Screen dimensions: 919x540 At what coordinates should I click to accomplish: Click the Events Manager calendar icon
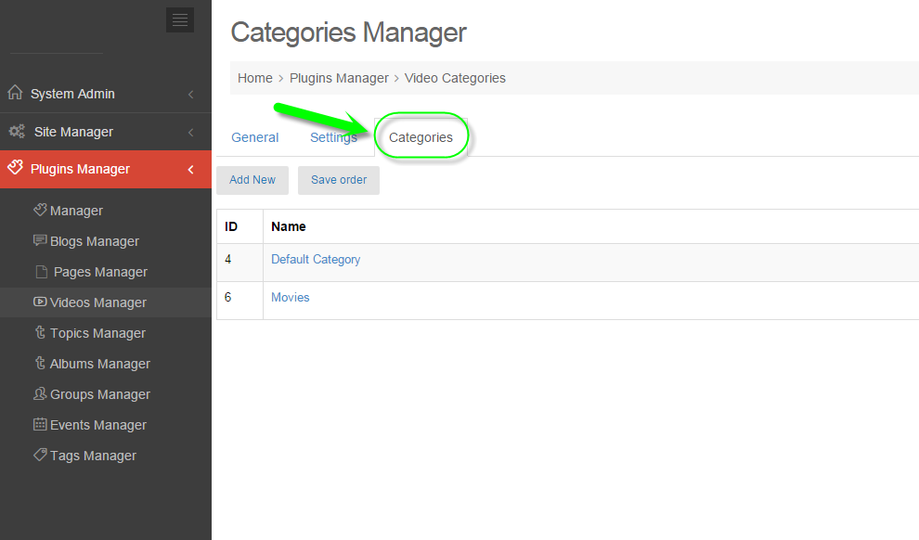40,424
